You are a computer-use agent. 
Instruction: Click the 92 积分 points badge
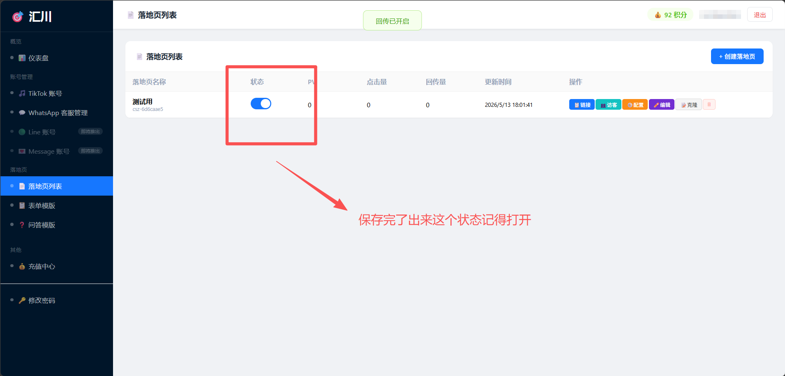(x=670, y=15)
